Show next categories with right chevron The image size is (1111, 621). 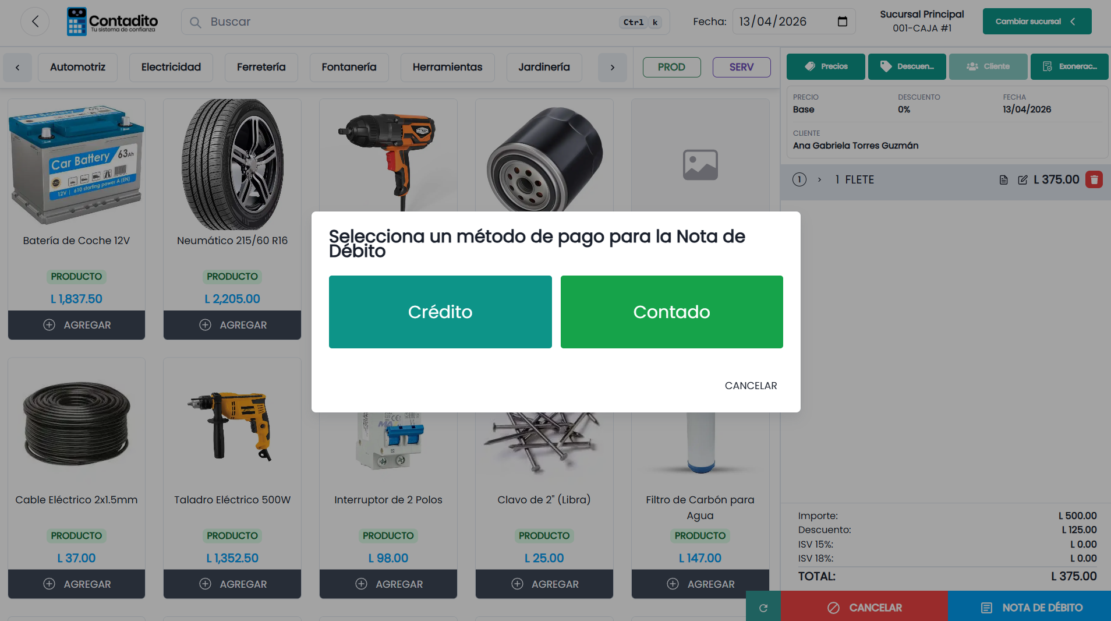coord(613,68)
